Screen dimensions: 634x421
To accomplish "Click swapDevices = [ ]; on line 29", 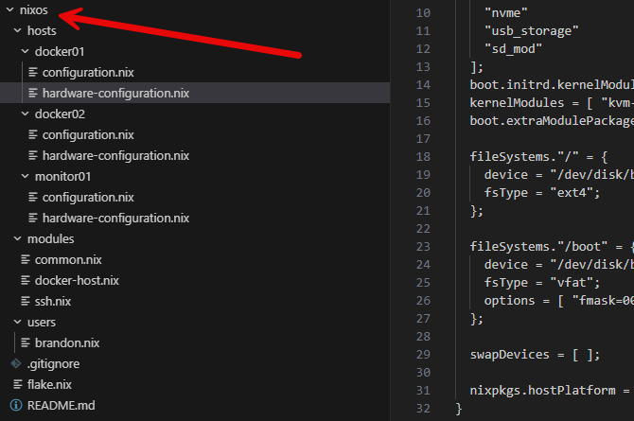I will point(535,355).
